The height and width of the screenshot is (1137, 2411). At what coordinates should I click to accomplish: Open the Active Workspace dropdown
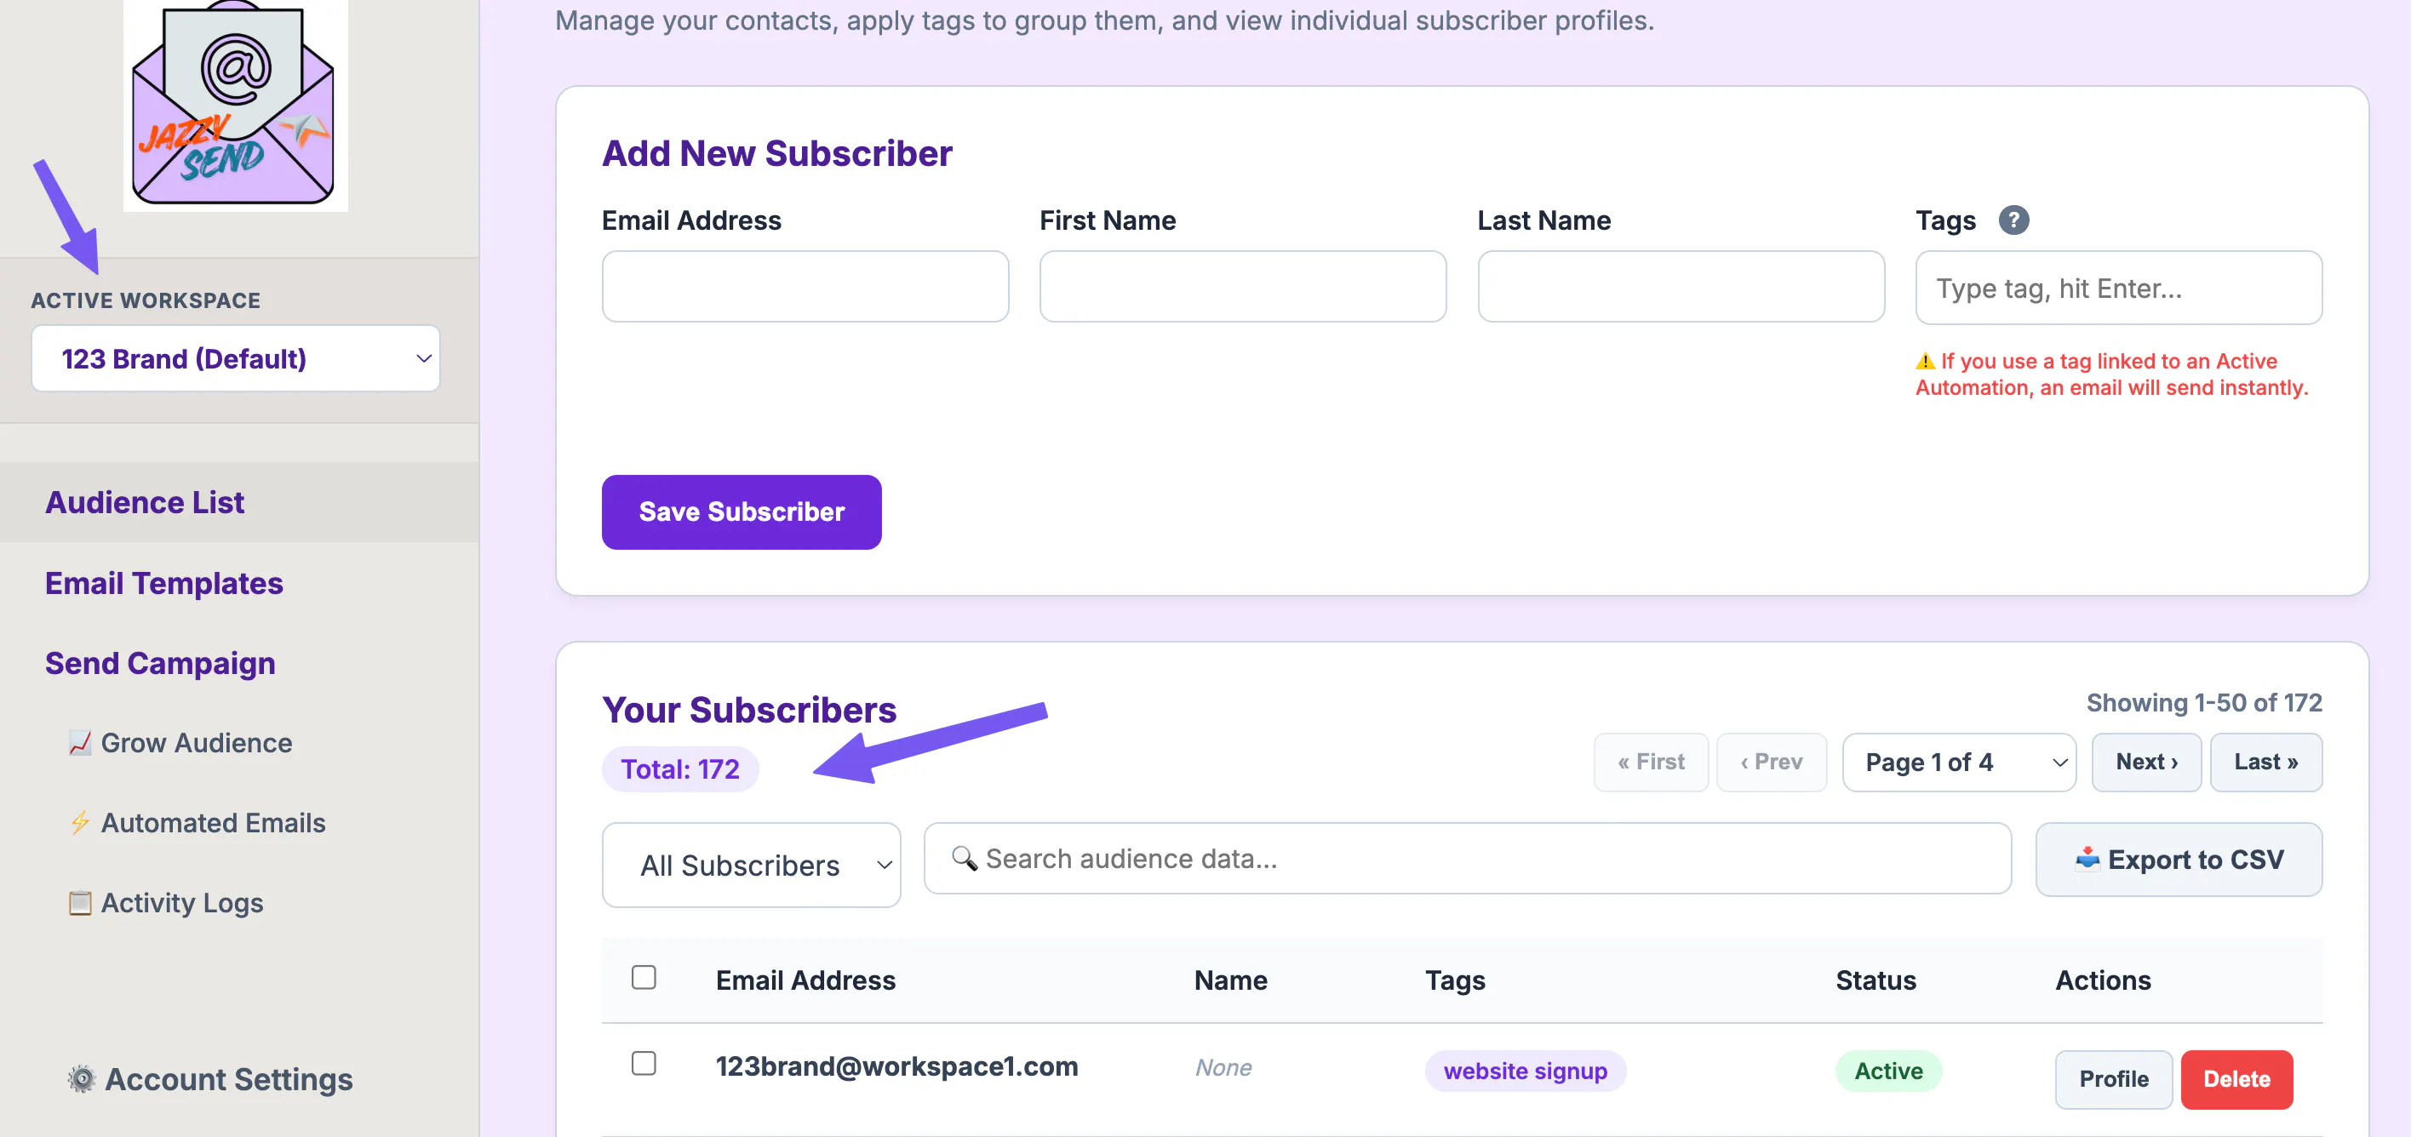point(235,358)
